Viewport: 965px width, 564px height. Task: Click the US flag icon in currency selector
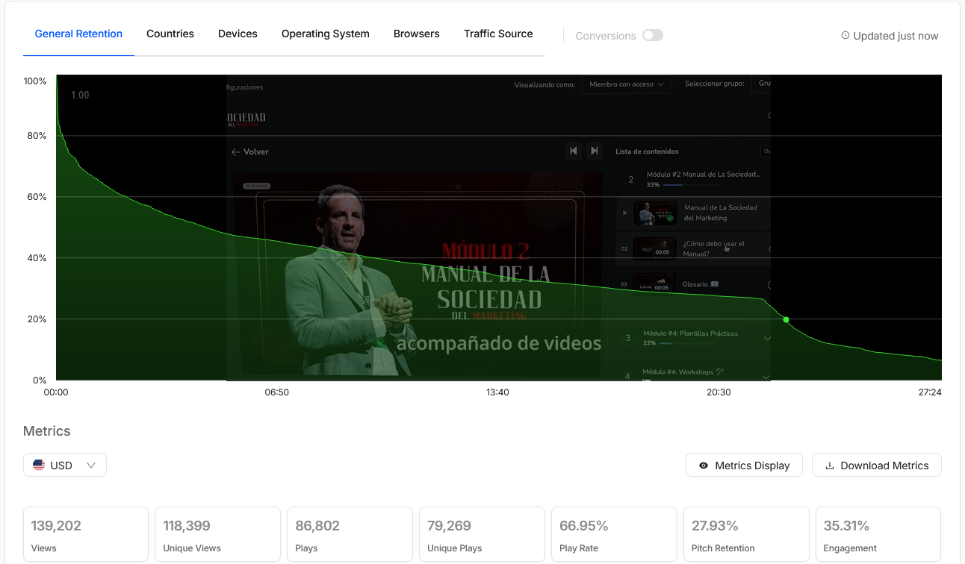click(x=39, y=465)
